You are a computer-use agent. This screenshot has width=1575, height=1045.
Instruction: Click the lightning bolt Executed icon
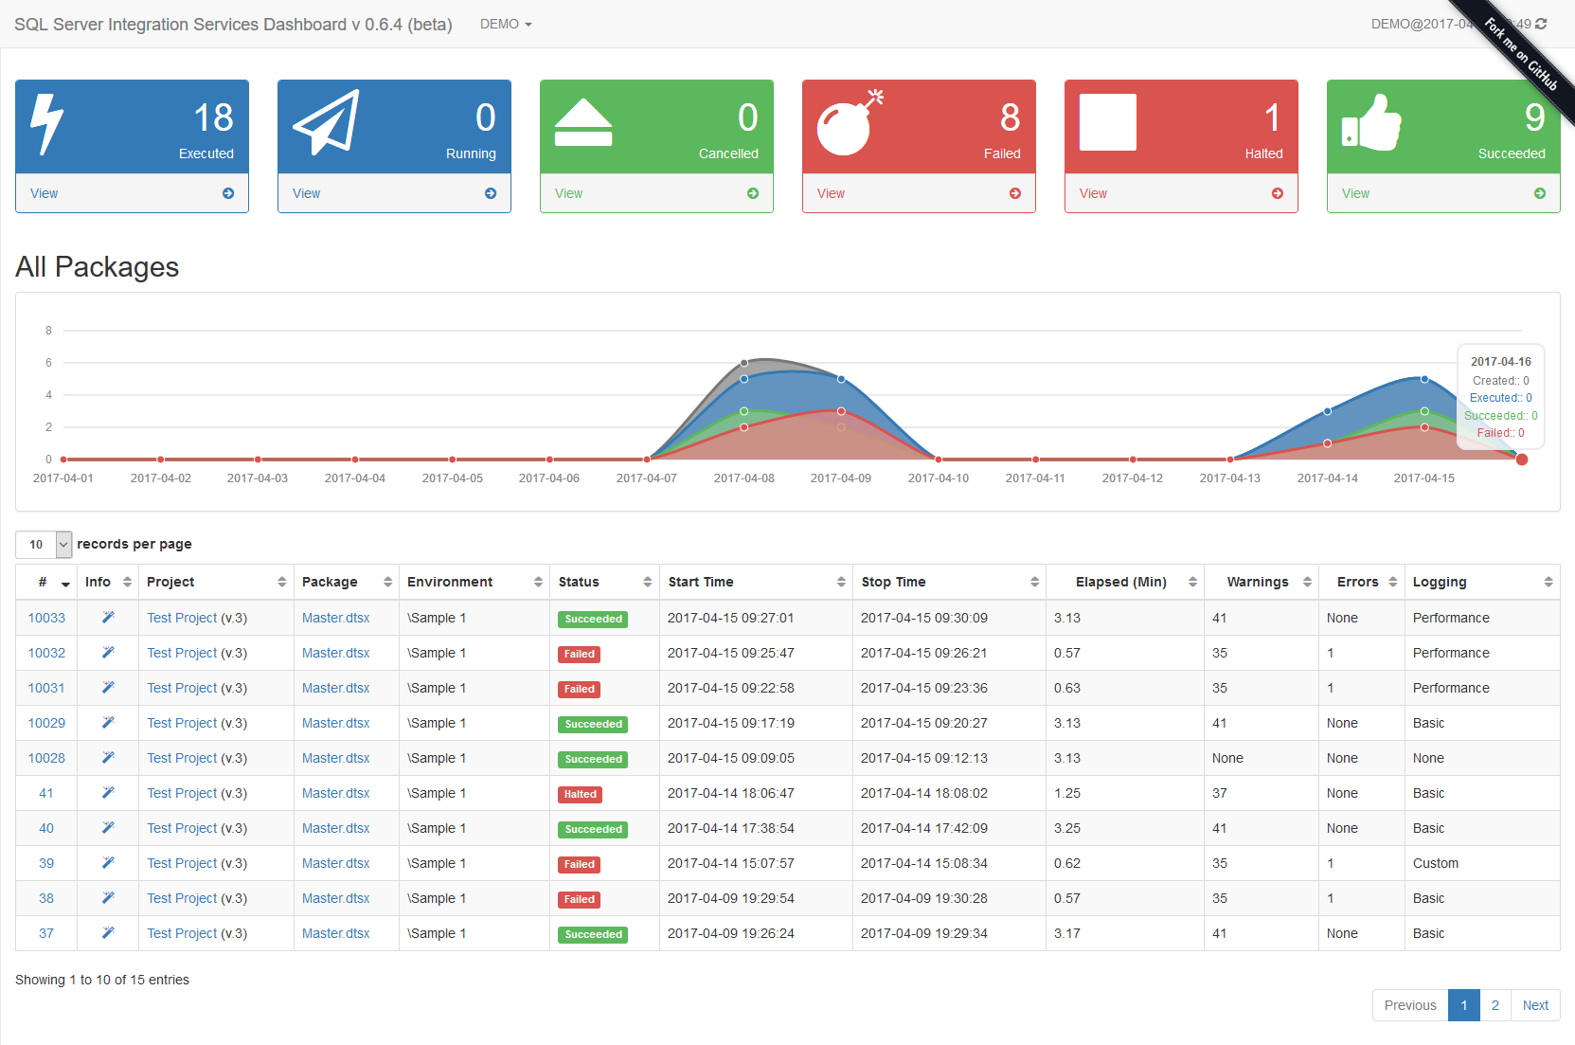46,123
